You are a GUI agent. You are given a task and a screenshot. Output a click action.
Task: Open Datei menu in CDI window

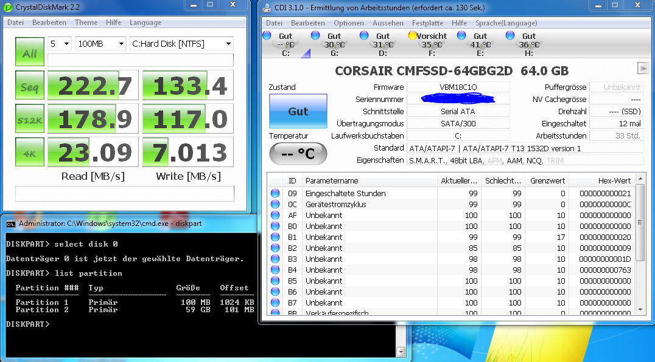click(x=274, y=23)
